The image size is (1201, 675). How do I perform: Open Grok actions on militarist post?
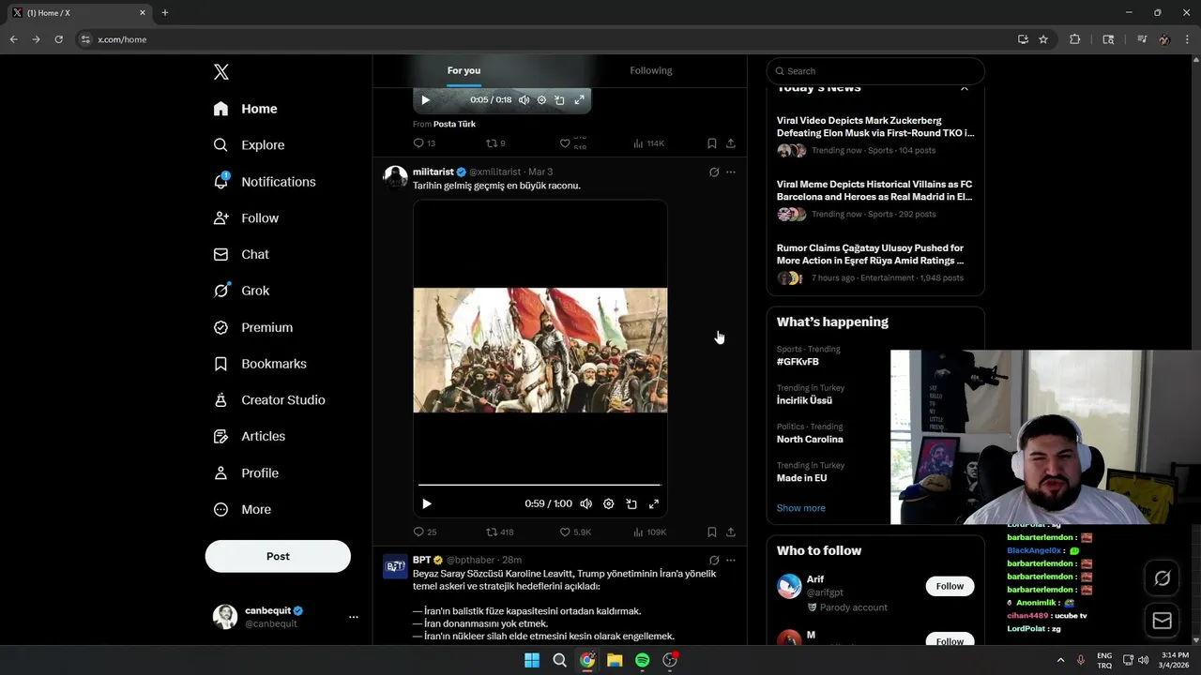(714, 172)
